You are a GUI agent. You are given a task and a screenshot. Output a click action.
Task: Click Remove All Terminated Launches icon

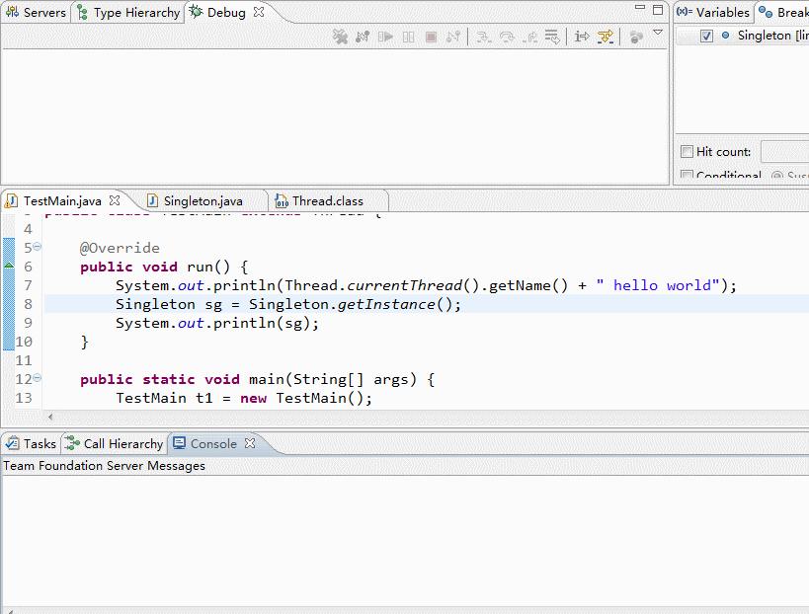coord(340,37)
